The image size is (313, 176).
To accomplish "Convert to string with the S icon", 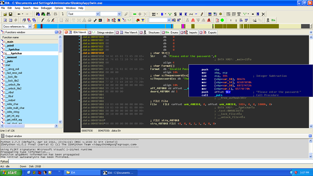I will point(175,14).
